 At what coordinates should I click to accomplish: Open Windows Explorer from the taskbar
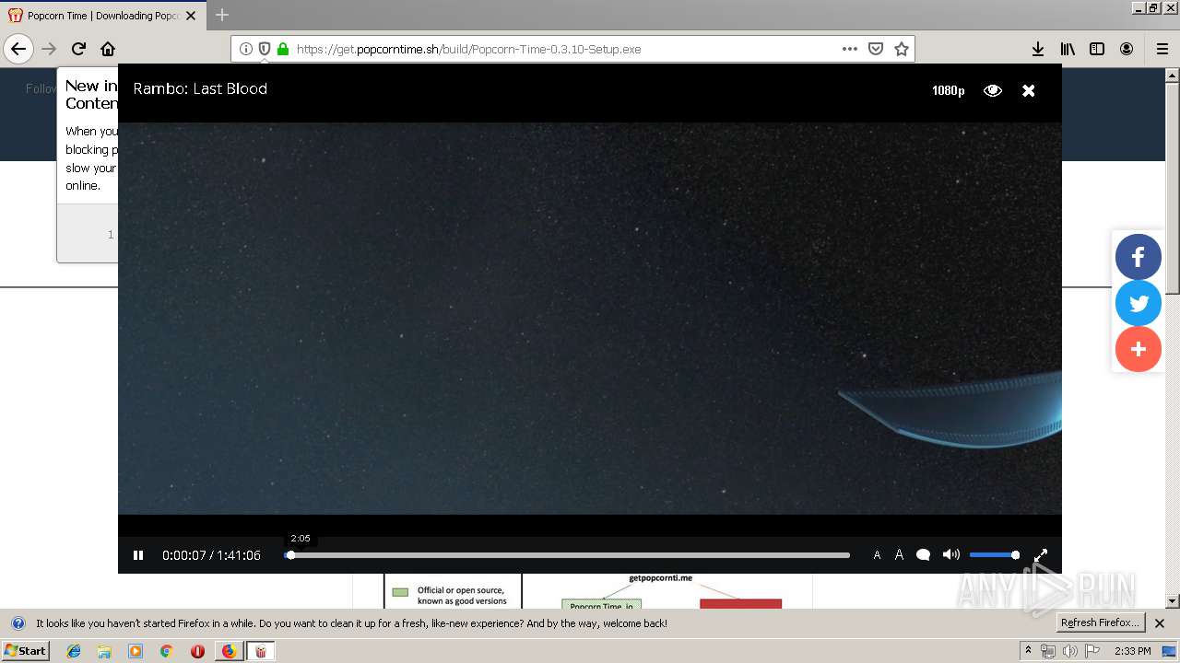point(104,651)
